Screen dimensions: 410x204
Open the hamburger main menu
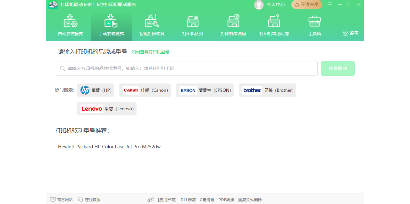(330, 4)
